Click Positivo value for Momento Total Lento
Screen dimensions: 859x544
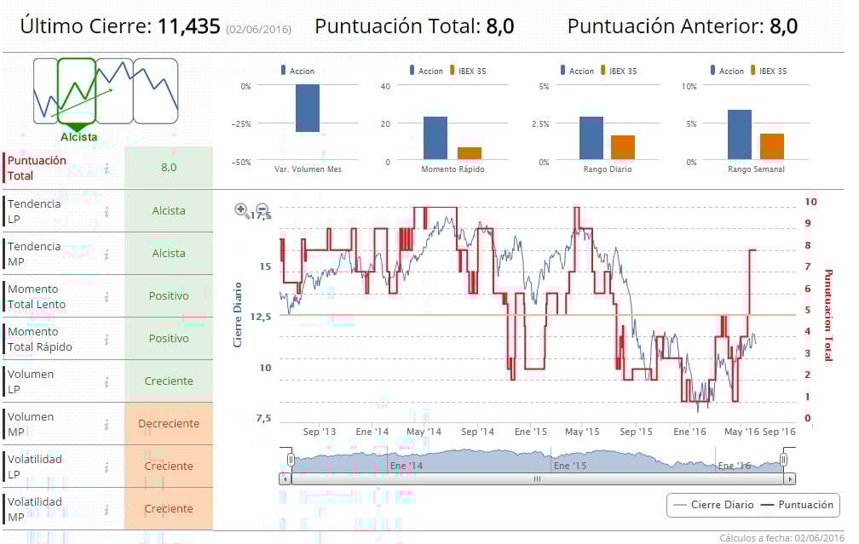169,296
